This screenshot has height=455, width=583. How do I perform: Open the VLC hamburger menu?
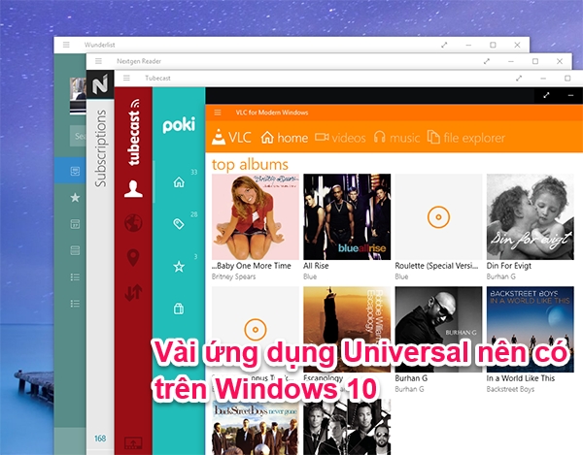(218, 113)
